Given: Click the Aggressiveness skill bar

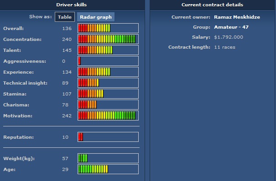Looking at the screenshot, I should (x=108, y=61).
